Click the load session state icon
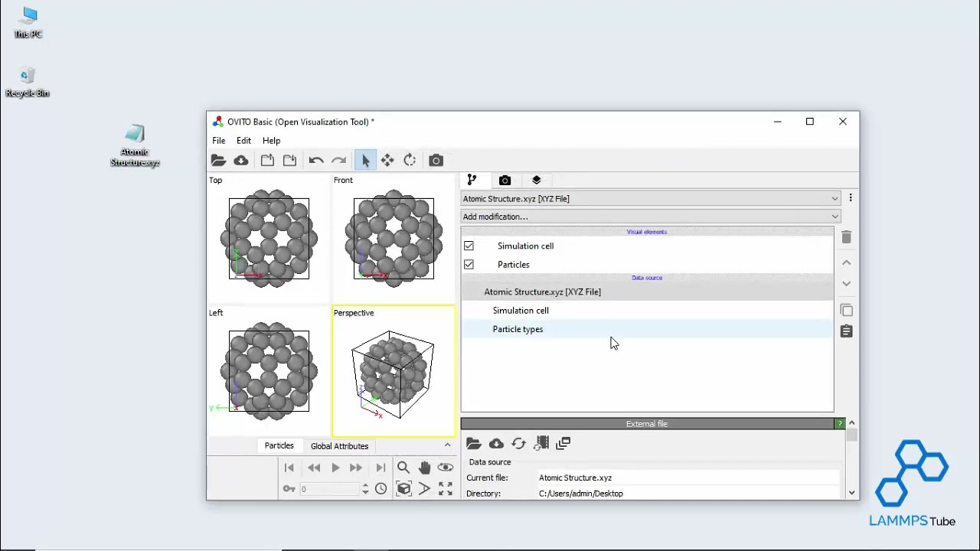Image resolution: width=980 pixels, height=551 pixels. (267, 161)
